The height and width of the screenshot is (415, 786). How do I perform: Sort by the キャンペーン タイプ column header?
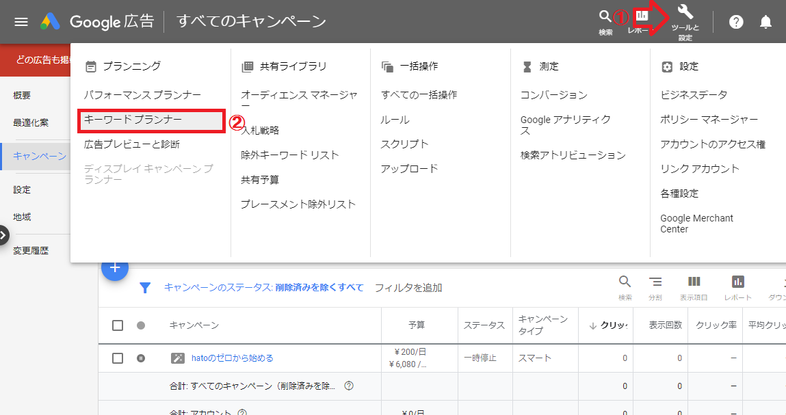pyautogui.click(x=542, y=325)
